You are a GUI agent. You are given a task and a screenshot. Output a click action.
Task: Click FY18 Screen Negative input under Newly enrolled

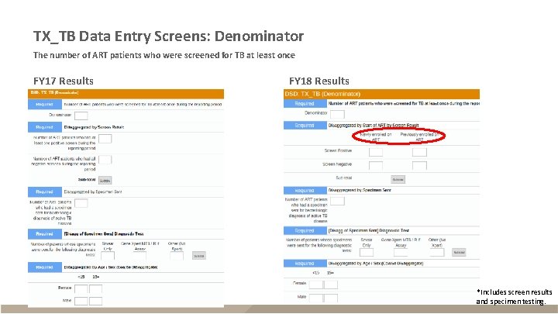click(376, 166)
